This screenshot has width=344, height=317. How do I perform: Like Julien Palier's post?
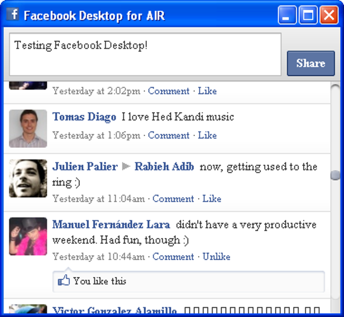click(x=212, y=199)
